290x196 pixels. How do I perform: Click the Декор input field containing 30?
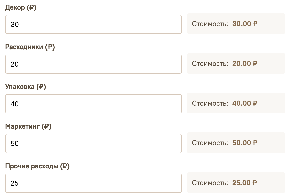pyautogui.click(x=93, y=24)
